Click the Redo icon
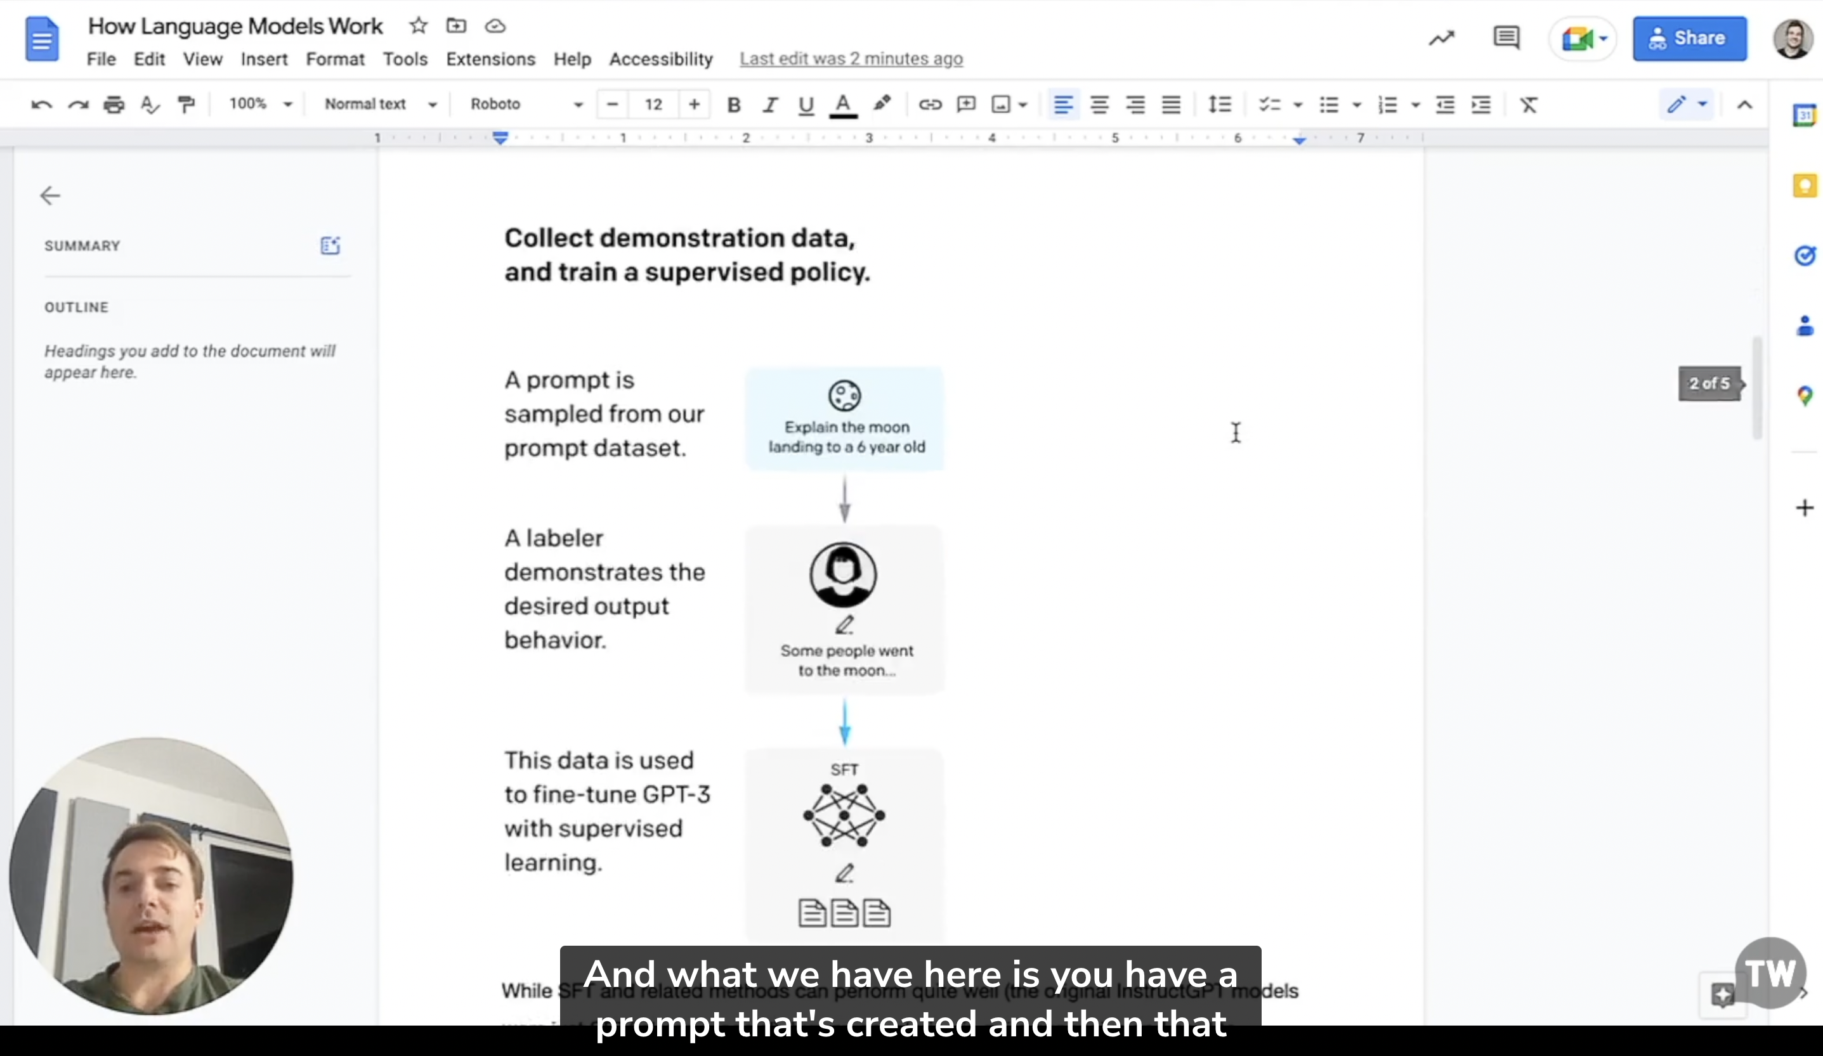 click(x=77, y=105)
